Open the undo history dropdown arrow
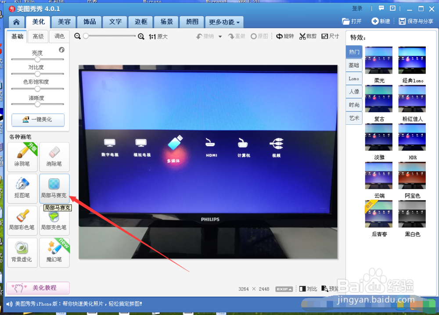Image resolution: width=439 pixels, height=315 pixels. pos(220,37)
